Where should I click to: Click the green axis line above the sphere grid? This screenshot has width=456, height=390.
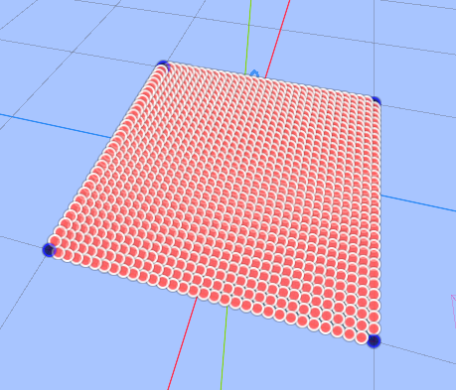point(248,37)
